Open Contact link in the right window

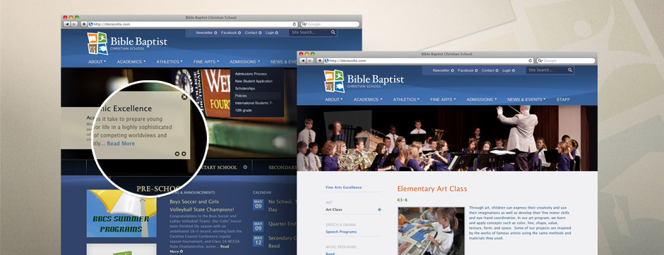point(490,70)
